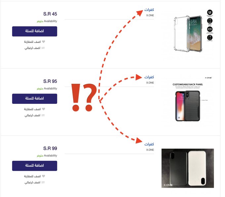Screen dimensions: 225x197
Task: Click X.ONE brand label under first product
Action: tap(150, 15)
